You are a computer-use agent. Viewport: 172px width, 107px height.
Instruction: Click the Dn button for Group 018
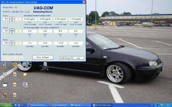(x=12, y=33)
